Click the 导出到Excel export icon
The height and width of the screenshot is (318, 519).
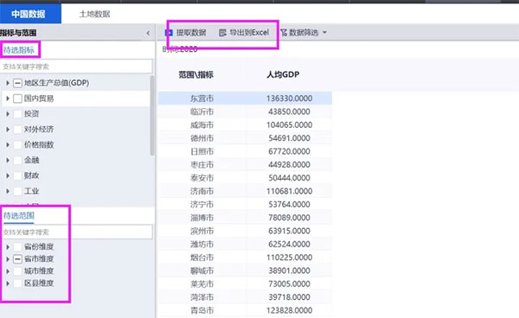(222, 33)
